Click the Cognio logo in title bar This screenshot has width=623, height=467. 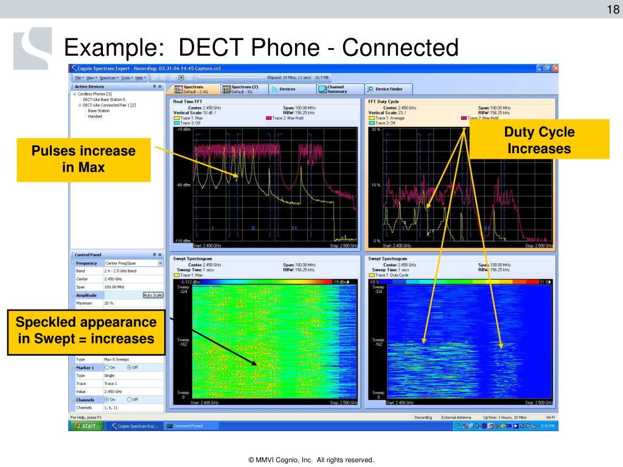[x=74, y=68]
